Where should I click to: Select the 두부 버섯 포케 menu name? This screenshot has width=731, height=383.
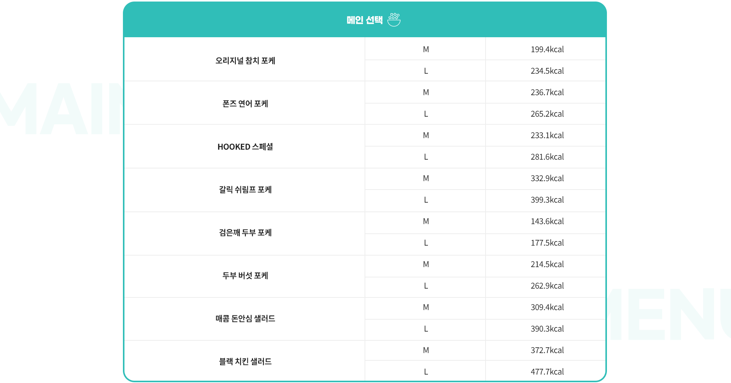245,276
